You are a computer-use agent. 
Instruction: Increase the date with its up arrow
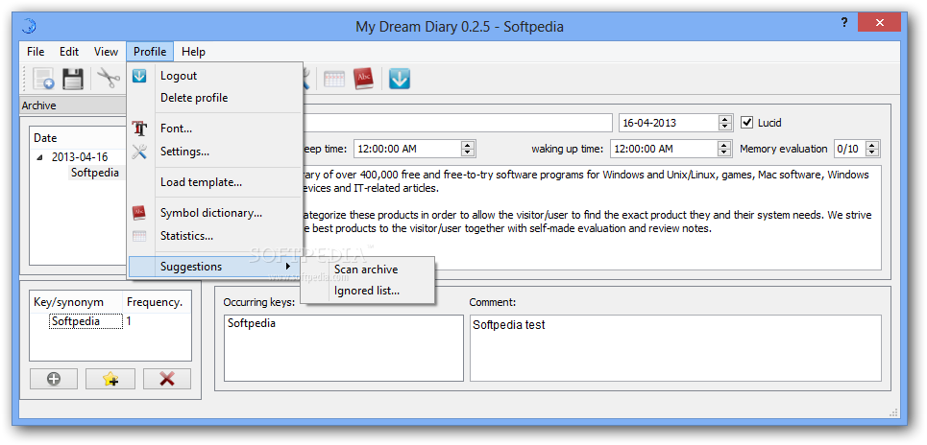tap(725, 119)
